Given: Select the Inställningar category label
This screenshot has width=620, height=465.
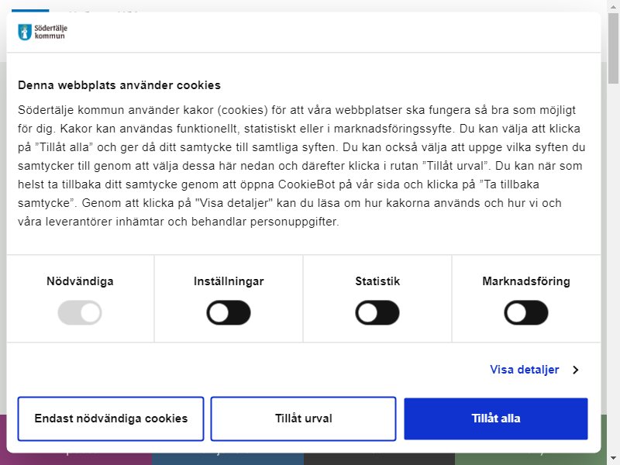Looking at the screenshot, I should (229, 281).
